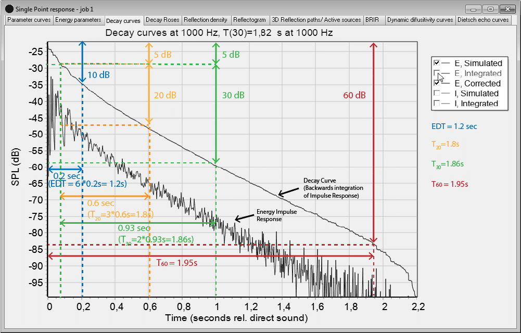Switch to the Decay Roses tab
The image size is (521, 333).
click(x=162, y=20)
